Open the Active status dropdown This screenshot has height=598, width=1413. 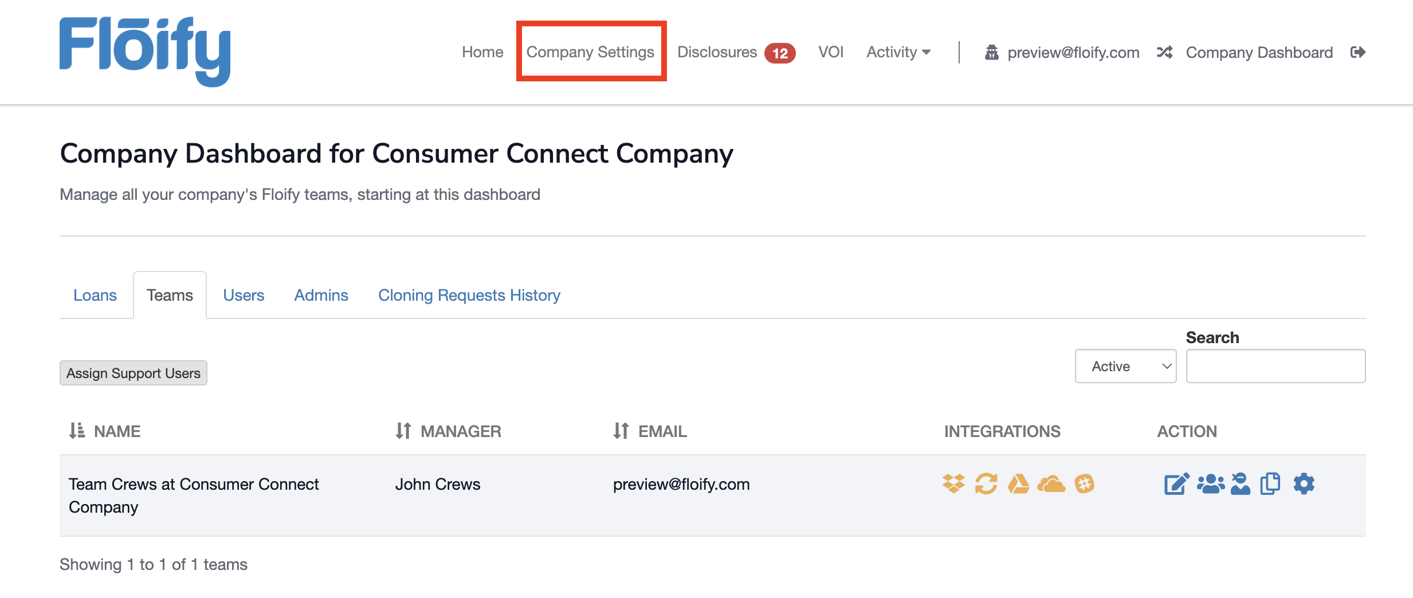[1125, 366]
